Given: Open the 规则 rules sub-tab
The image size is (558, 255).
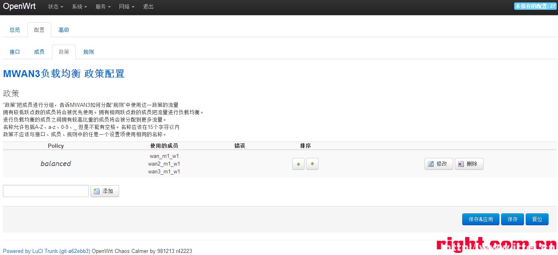Looking at the screenshot, I should pyautogui.click(x=88, y=52).
